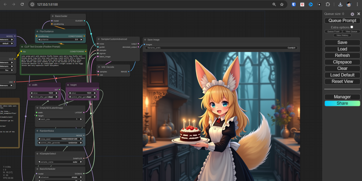This screenshot has height=181, width=362.
Task: Open the sampler_name dropdown in KSamplerSelect
Action: tap(60, 162)
